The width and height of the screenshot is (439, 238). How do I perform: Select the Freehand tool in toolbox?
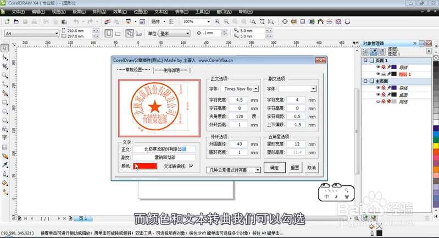5,84
